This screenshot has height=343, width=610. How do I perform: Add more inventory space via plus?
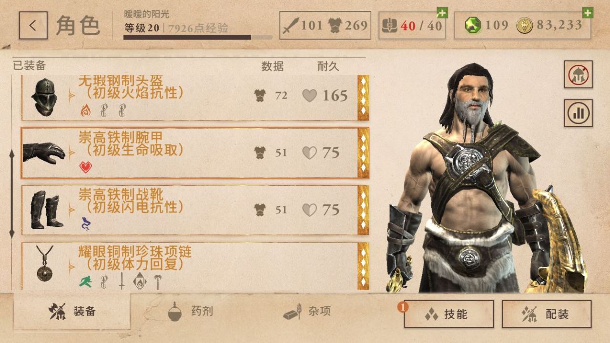pos(442,13)
